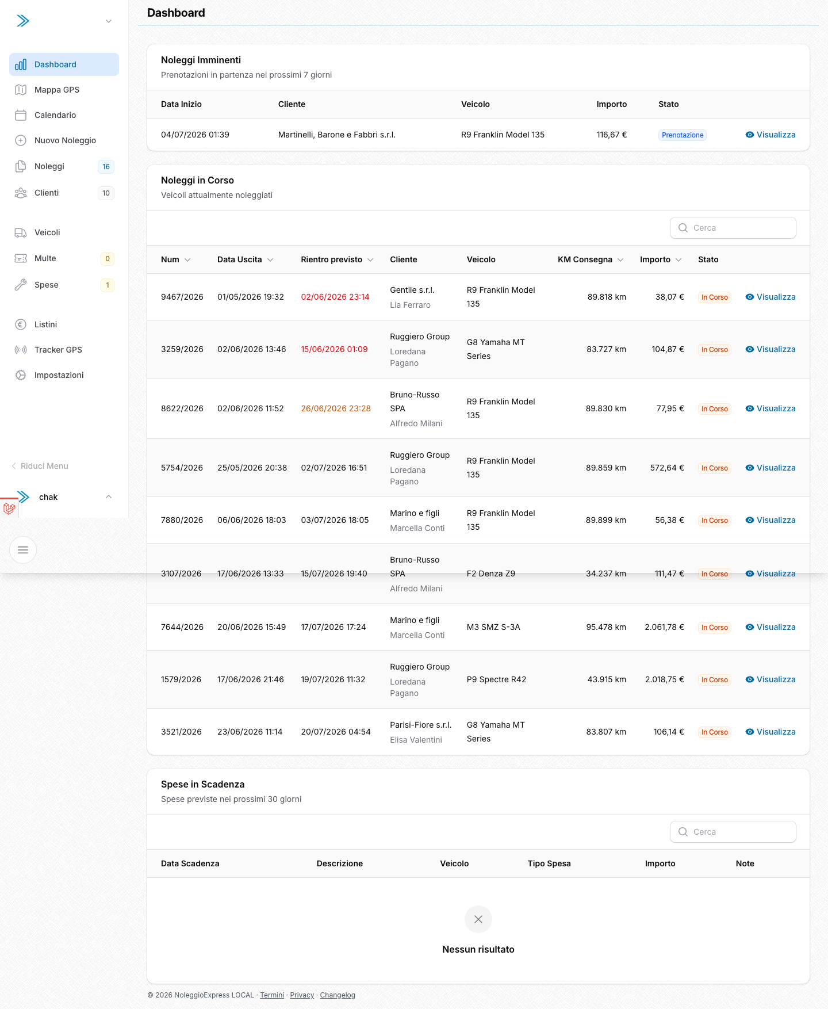The height and width of the screenshot is (1009, 828).
Task: View rental 7880/2026
Action: pyautogui.click(x=770, y=520)
